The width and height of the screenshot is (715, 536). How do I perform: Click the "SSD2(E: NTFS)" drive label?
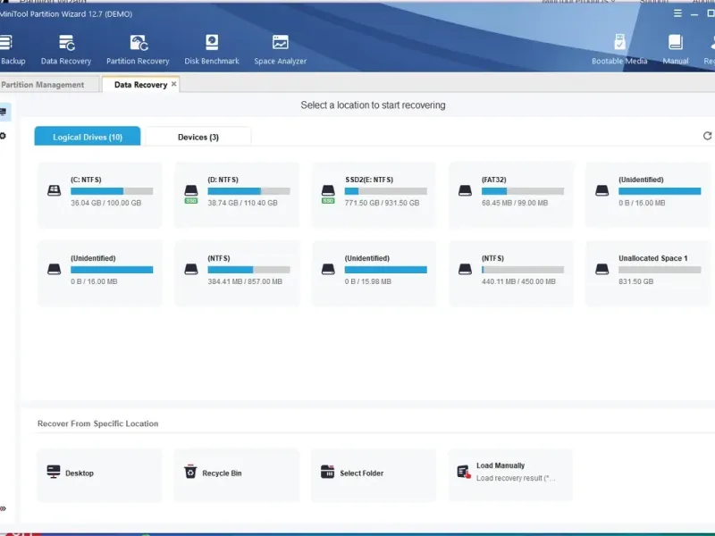click(369, 180)
